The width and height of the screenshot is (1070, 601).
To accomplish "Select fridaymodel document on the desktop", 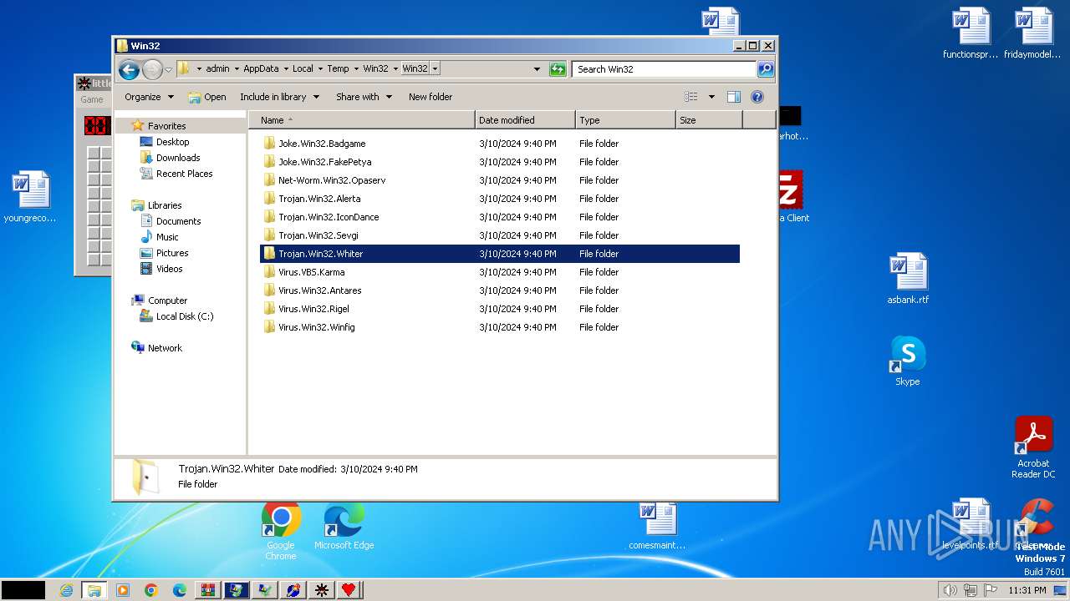I will tap(1032, 33).
